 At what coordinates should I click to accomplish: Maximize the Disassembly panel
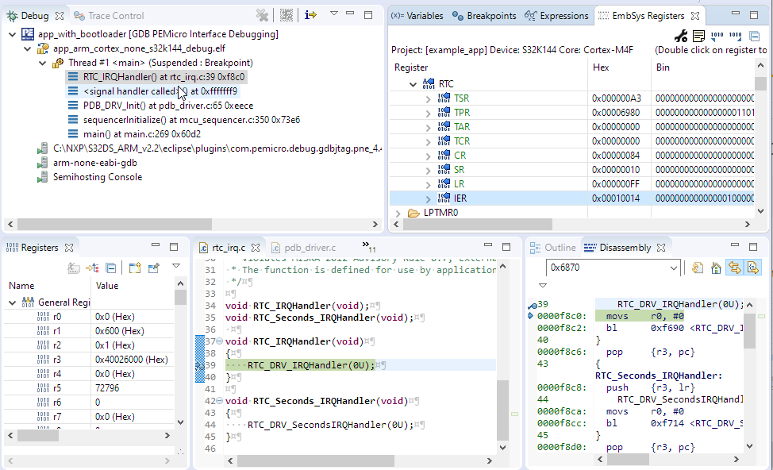[x=753, y=246]
